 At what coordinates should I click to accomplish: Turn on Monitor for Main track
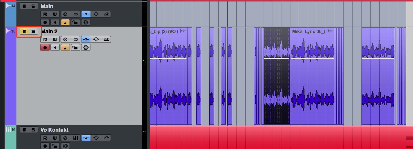[55, 22]
